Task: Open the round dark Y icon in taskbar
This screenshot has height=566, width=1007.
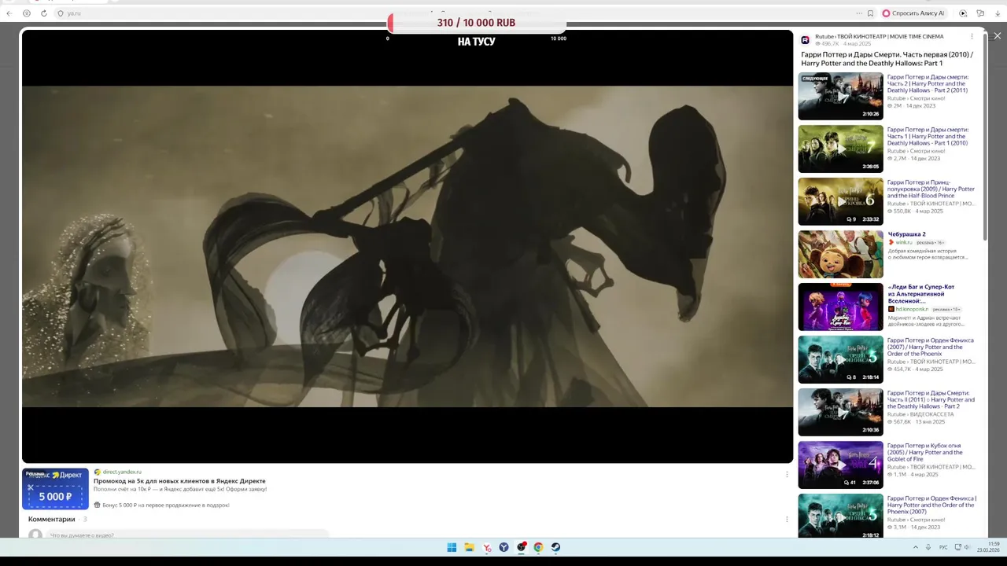Action: (x=503, y=547)
